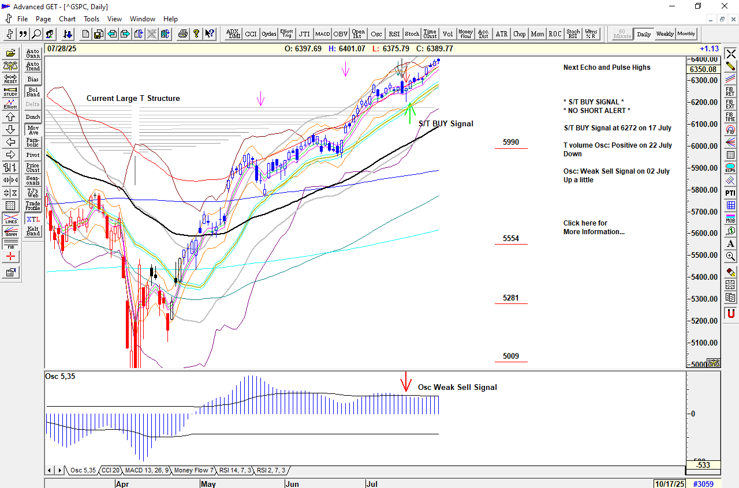Screen dimensions: 739x488
Task: Toggle the XTL indicator button
Action: pyautogui.click(x=33, y=219)
